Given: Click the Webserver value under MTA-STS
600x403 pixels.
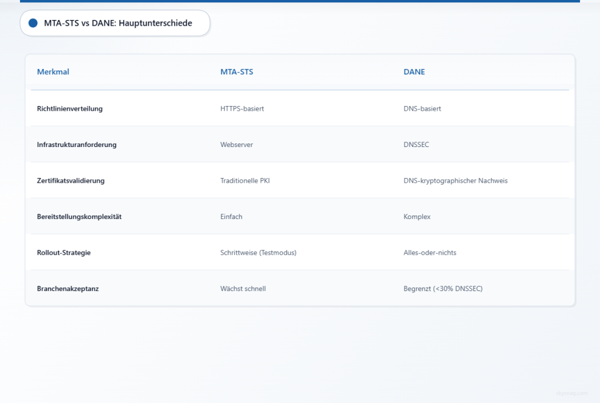Looking at the screenshot, I should [x=236, y=144].
